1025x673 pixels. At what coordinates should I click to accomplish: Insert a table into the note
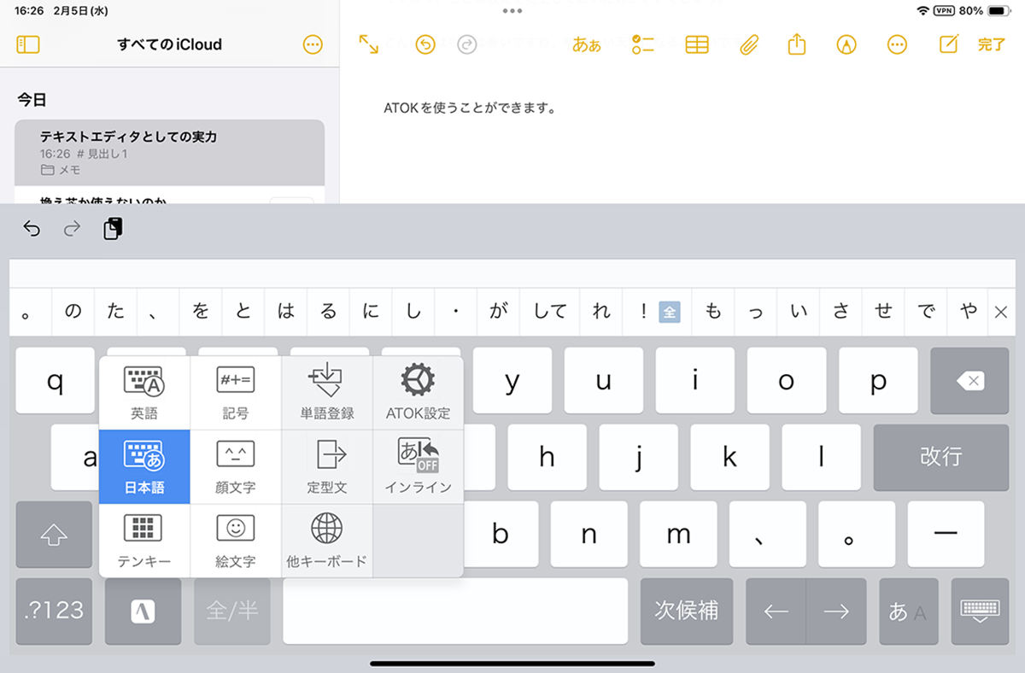[x=697, y=44]
